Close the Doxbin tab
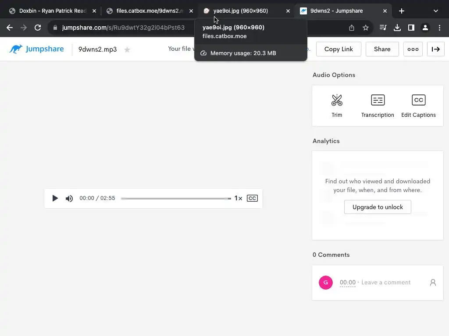449x336 pixels. pyautogui.click(x=94, y=11)
